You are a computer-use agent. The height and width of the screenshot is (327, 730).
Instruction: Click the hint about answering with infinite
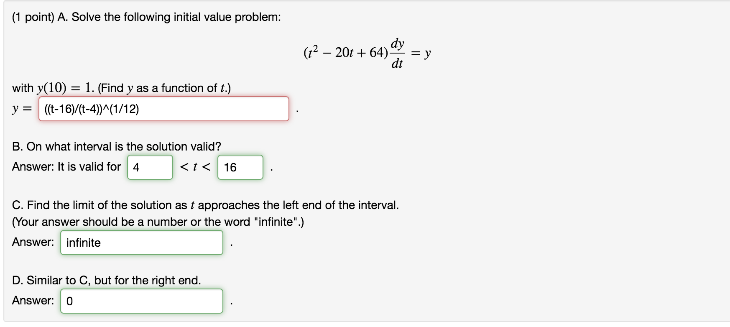click(159, 222)
